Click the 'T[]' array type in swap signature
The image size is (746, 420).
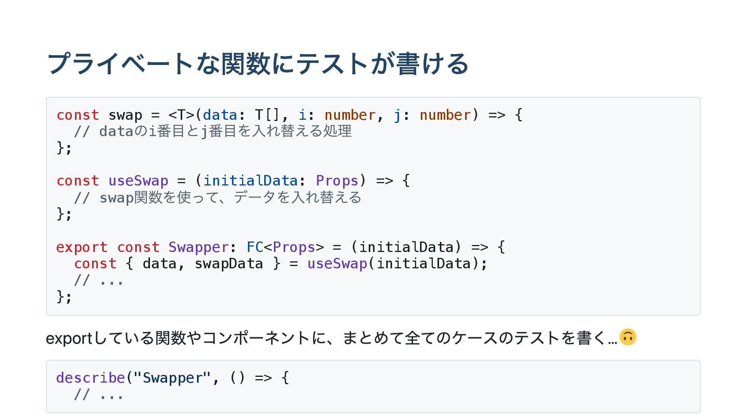267,115
